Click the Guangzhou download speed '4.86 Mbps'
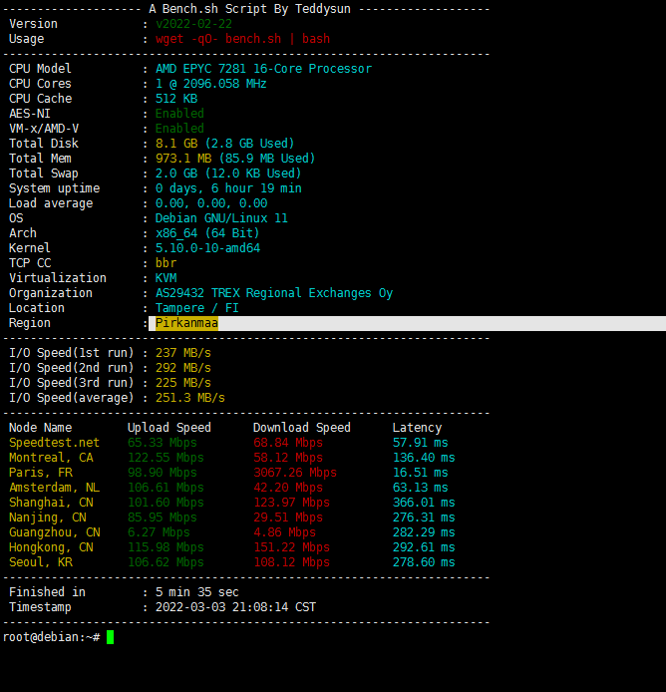Image resolution: width=666 pixels, height=692 pixels. [285, 532]
